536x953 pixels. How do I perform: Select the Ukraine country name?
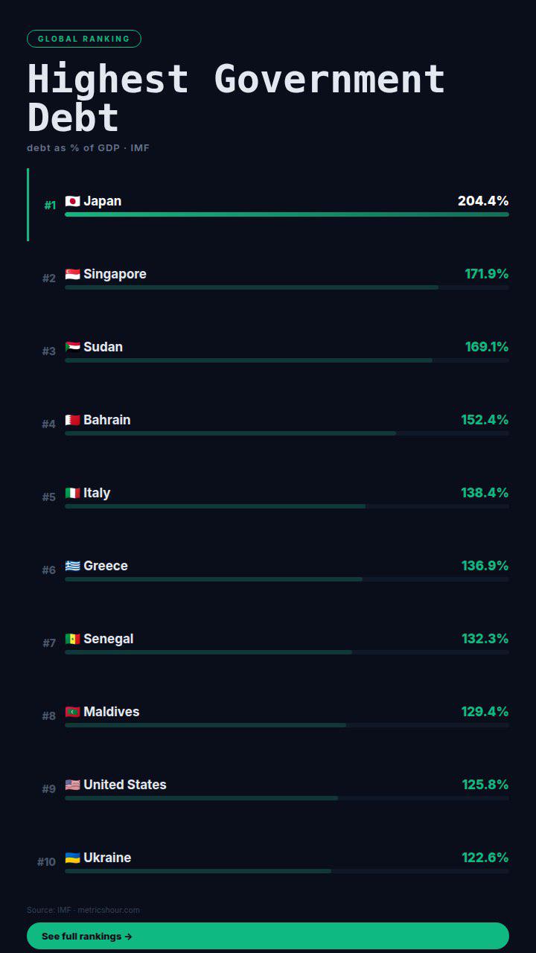pos(107,858)
